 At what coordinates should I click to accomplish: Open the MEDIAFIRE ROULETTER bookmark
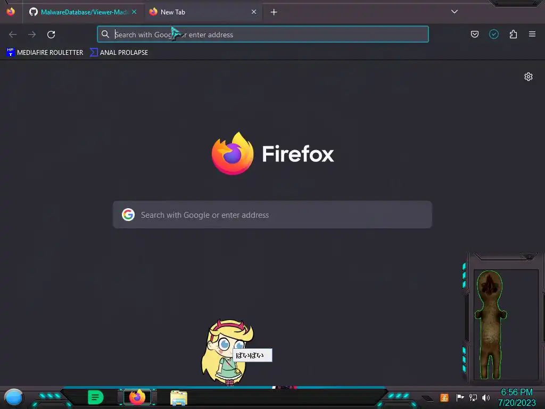45,53
